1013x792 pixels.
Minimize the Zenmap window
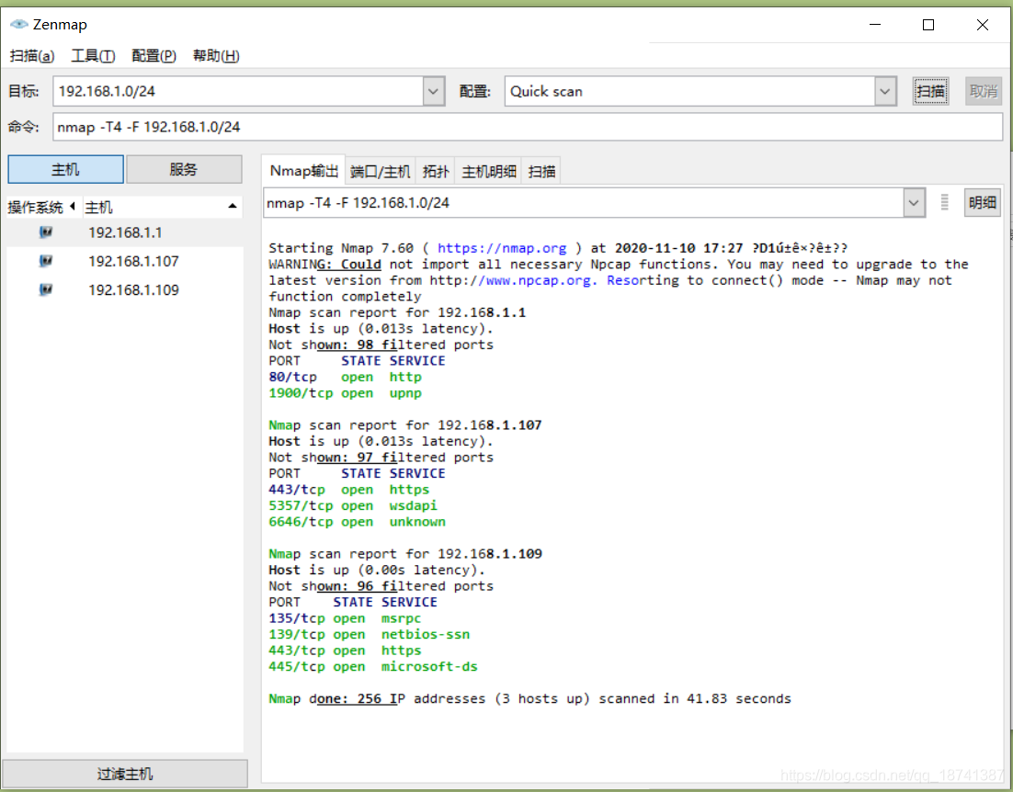click(875, 25)
